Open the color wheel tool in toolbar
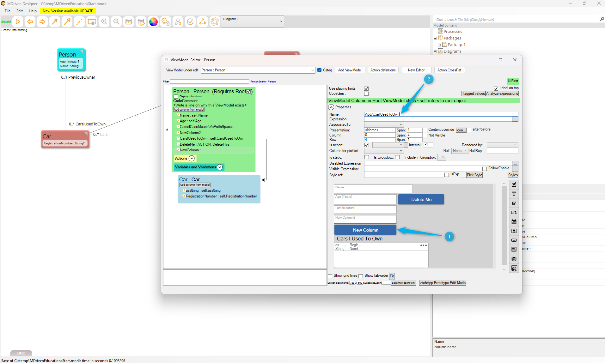Screen dimensions: 605x363 tap(153, 22)
